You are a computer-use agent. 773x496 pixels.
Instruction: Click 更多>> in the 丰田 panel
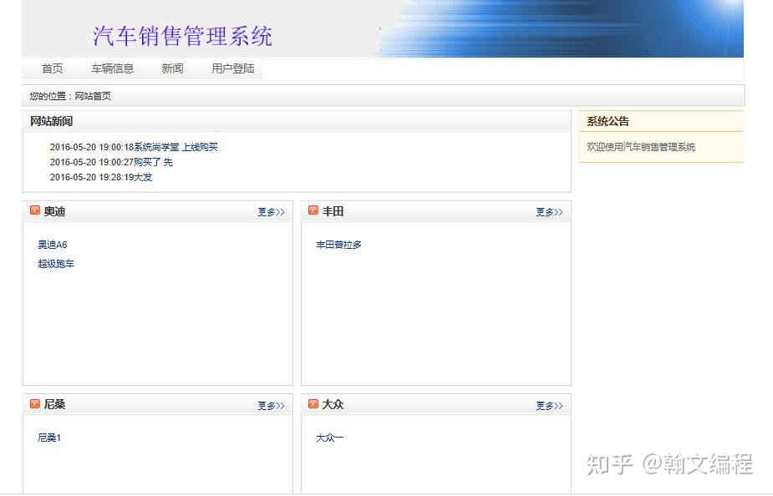[x=548, y=212]
